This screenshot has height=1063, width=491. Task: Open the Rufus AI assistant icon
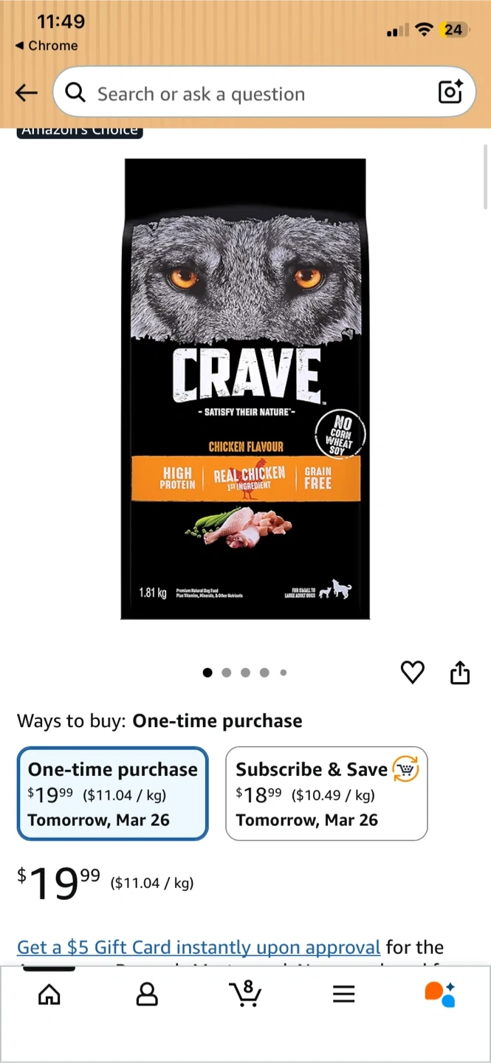tap(440, 994)
